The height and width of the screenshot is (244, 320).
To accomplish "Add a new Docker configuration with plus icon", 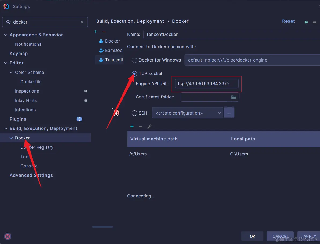I will 95,32.
